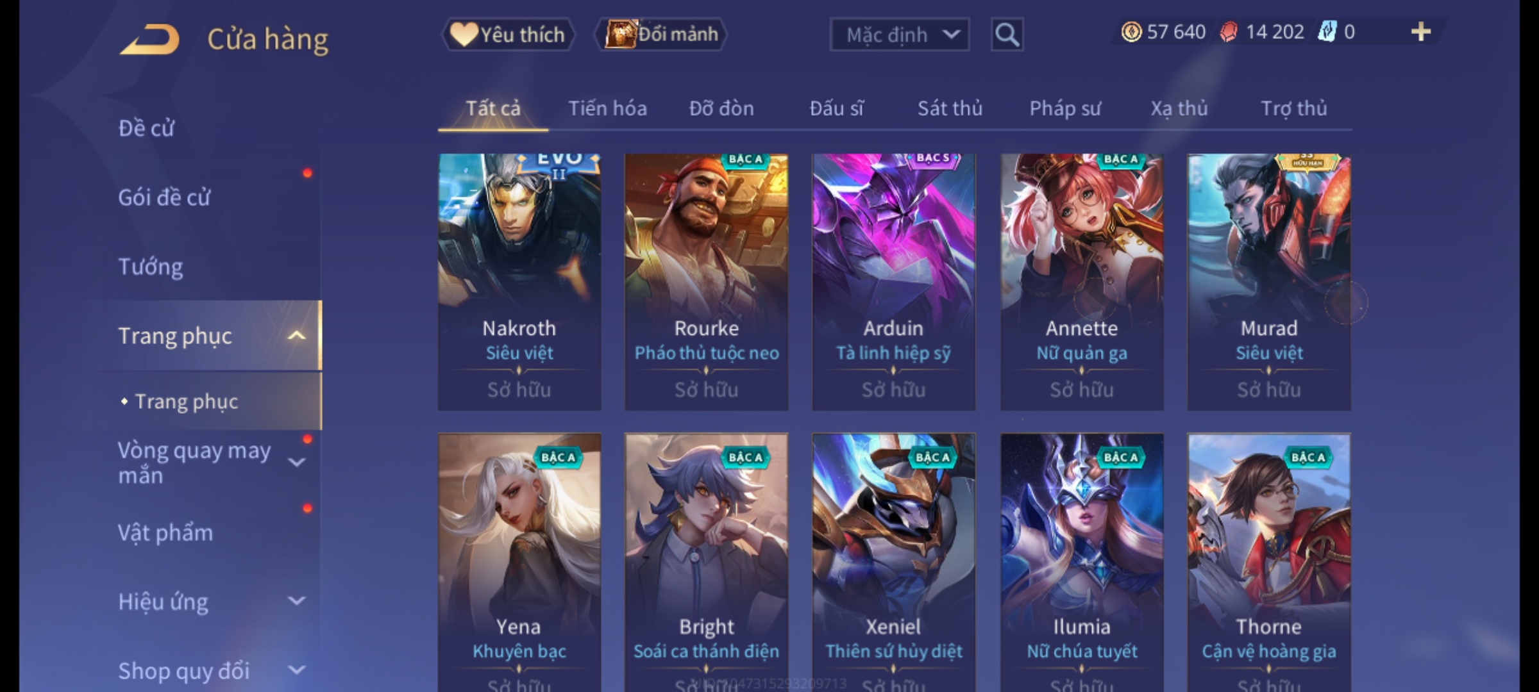Select the Nakroth Siêu việt skin card
The height and width of the screenshot is (692, 1539).
pyautogui.click(x=519, y=282)
